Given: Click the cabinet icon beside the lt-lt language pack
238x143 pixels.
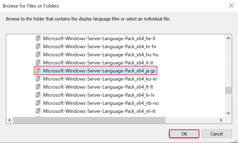Looking at the screenshot, I should pos(38,87).
